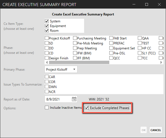Select the NCR issue type checkbox

coord(47,92)
